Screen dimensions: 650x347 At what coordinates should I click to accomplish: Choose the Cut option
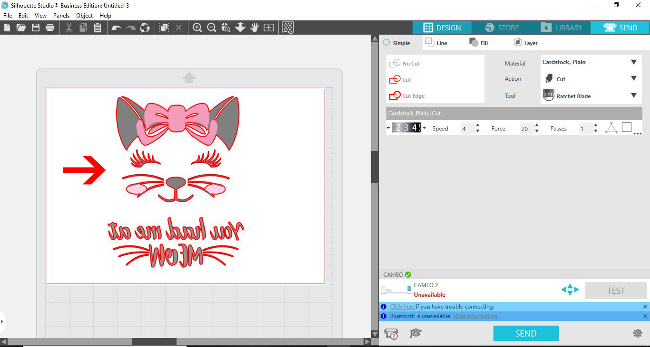pos(400,80)
